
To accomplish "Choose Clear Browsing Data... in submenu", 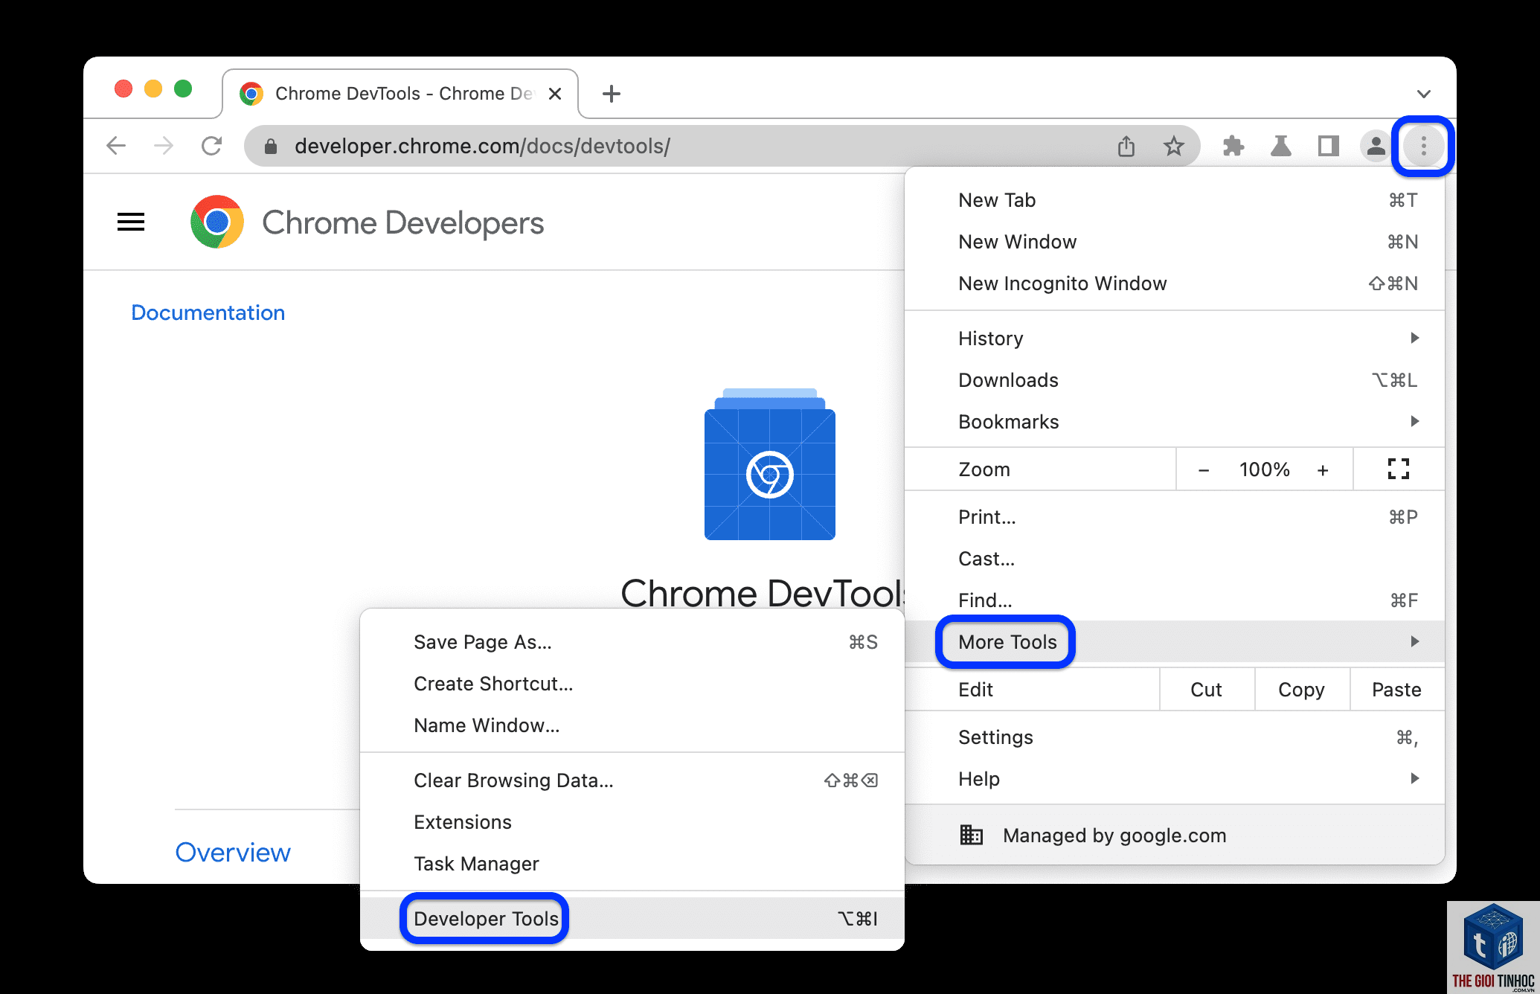I will point(632,780).
